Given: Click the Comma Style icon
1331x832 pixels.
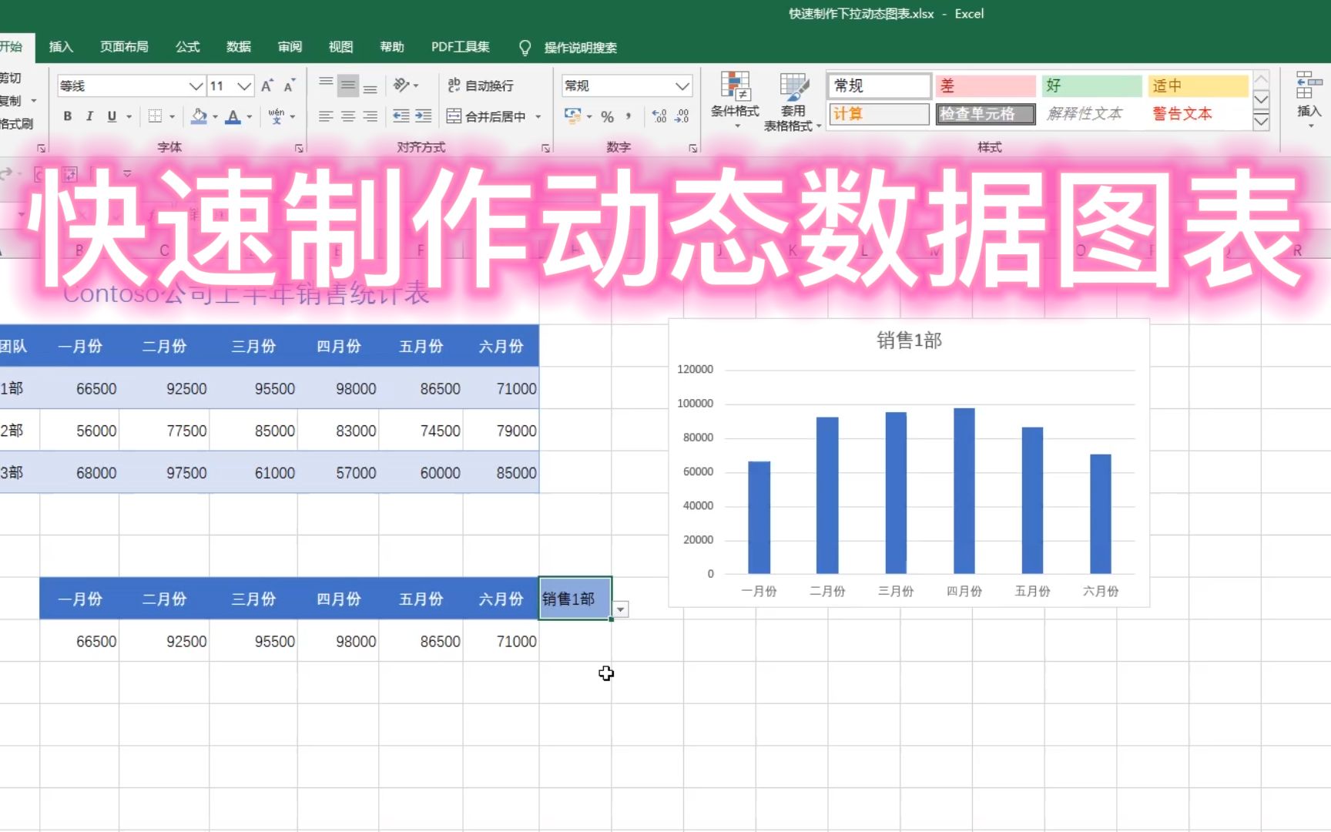Looking at the screenshot, I should click(629, 116).
